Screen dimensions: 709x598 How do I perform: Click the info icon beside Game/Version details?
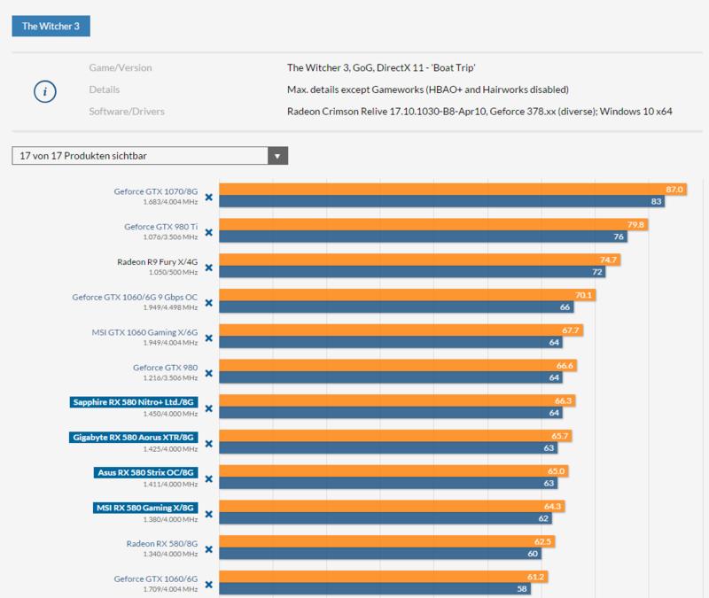45,89
